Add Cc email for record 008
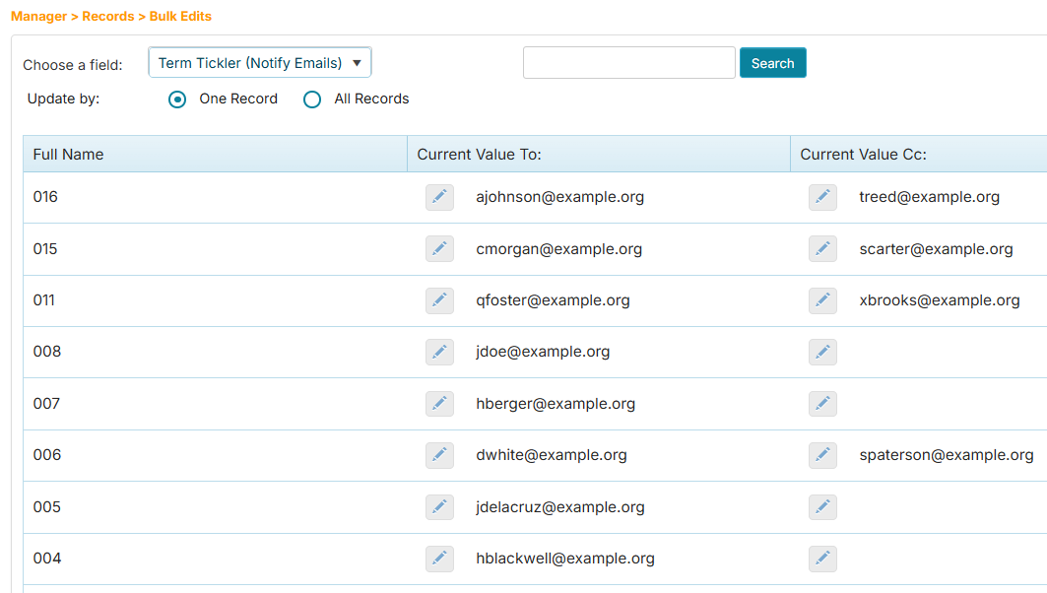1047x593 pixels. 822,352
